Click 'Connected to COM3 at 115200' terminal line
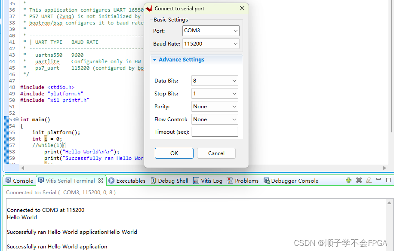 (46, 210)
